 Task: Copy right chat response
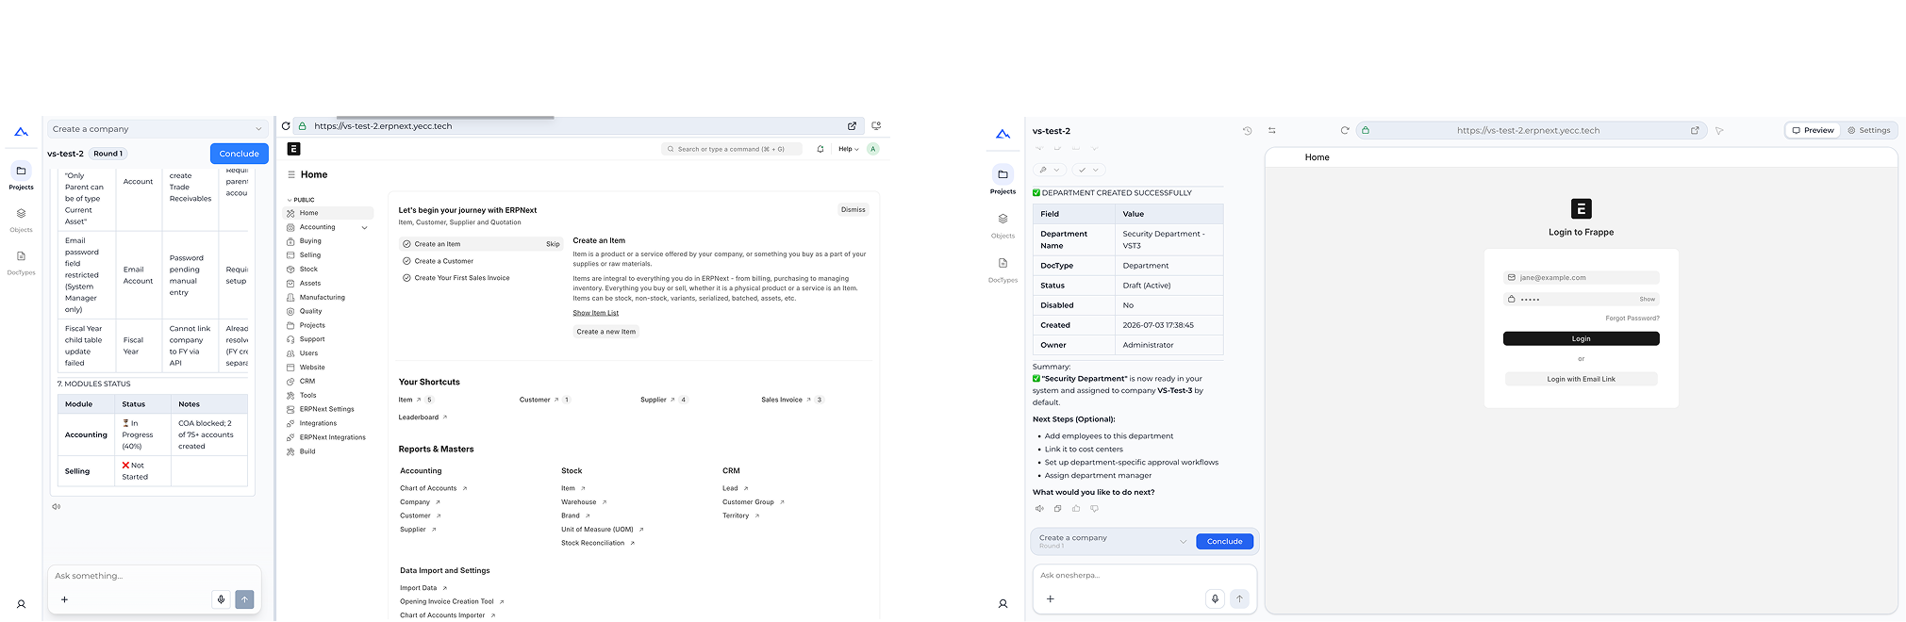point(1057,509)
